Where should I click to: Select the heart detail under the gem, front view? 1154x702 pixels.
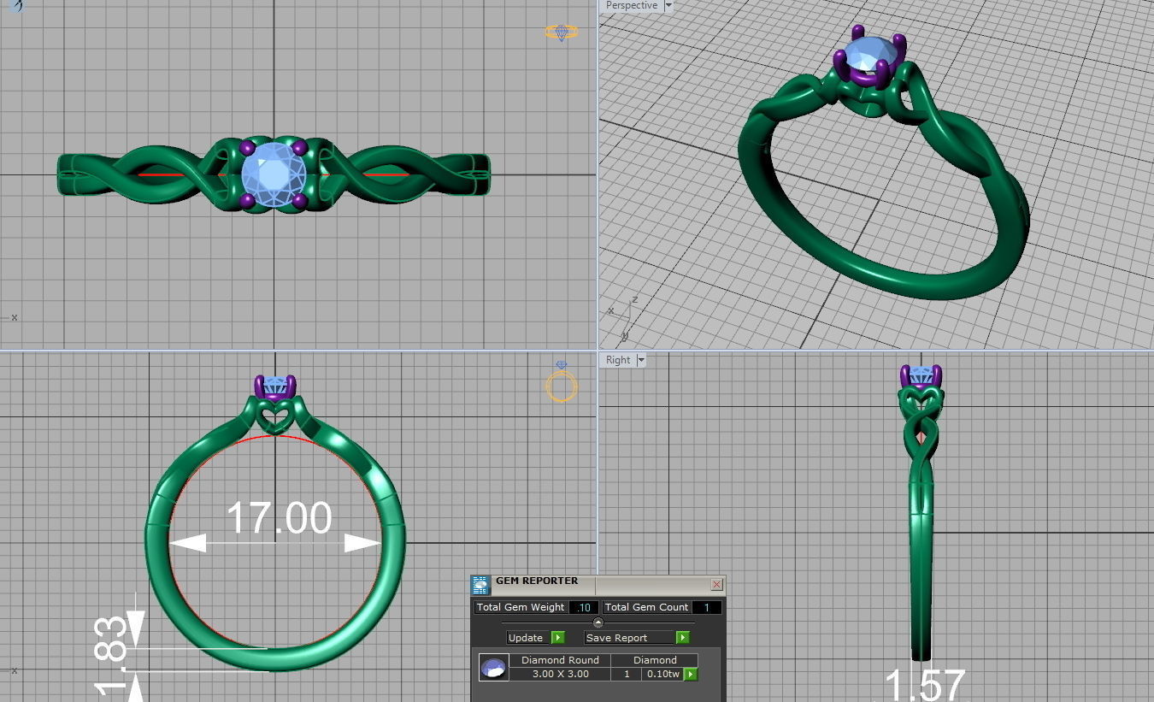pyautogui.click(x=274, y=418)
